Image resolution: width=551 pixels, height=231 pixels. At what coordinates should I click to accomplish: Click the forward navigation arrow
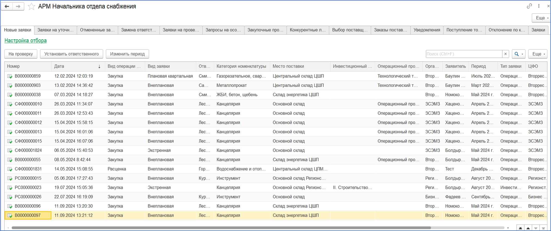[x=18, y=6]
